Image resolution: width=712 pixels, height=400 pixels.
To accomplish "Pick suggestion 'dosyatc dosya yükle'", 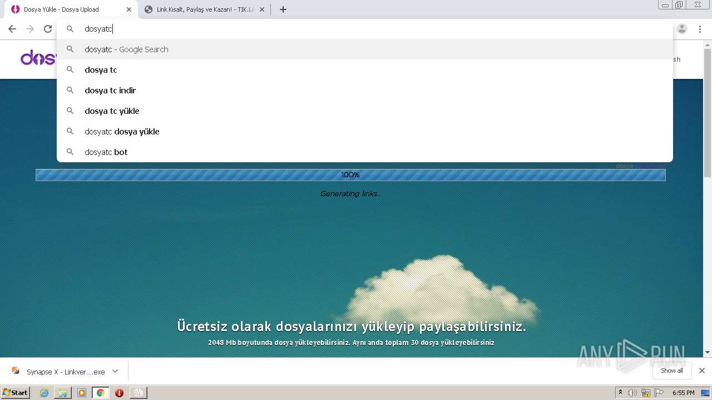I will 365,132.
